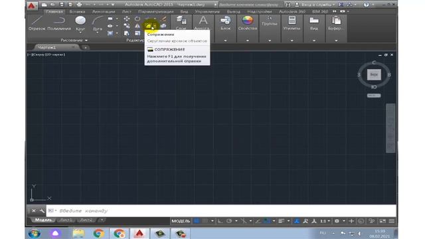Viewport: 425px width, 239px height.
Task: Click the Mirror tool icon
Action: pos(137,26)
